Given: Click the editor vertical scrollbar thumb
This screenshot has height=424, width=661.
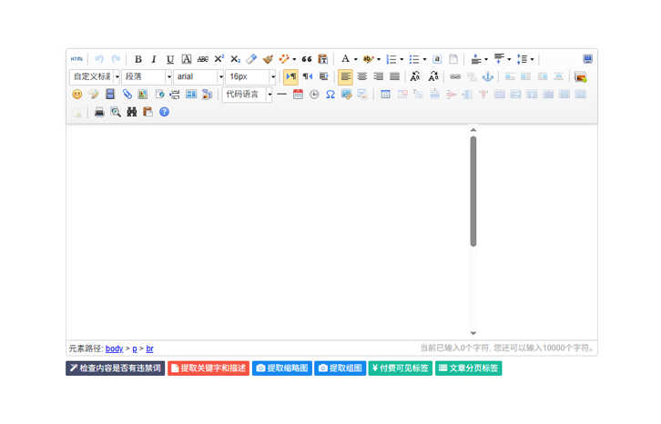Looking at the screenshot, I should pos(473,191).
